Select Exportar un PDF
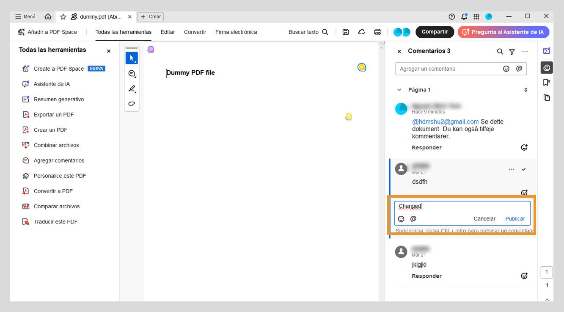The height and width of the screenshot is (312, 564). [48, 114]
